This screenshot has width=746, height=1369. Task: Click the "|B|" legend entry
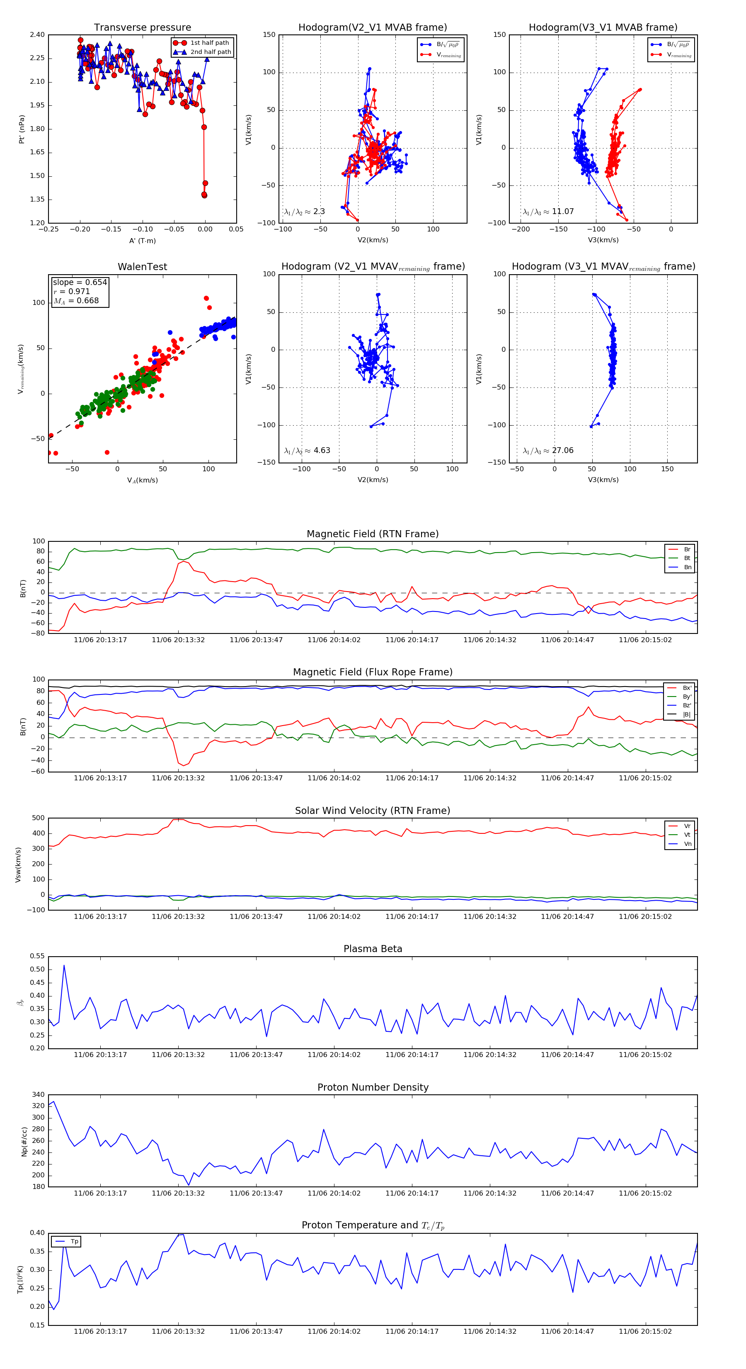[679, 714]
